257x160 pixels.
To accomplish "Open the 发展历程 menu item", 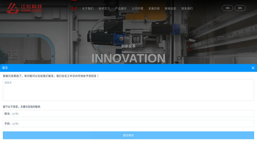I will coord(154,9).
